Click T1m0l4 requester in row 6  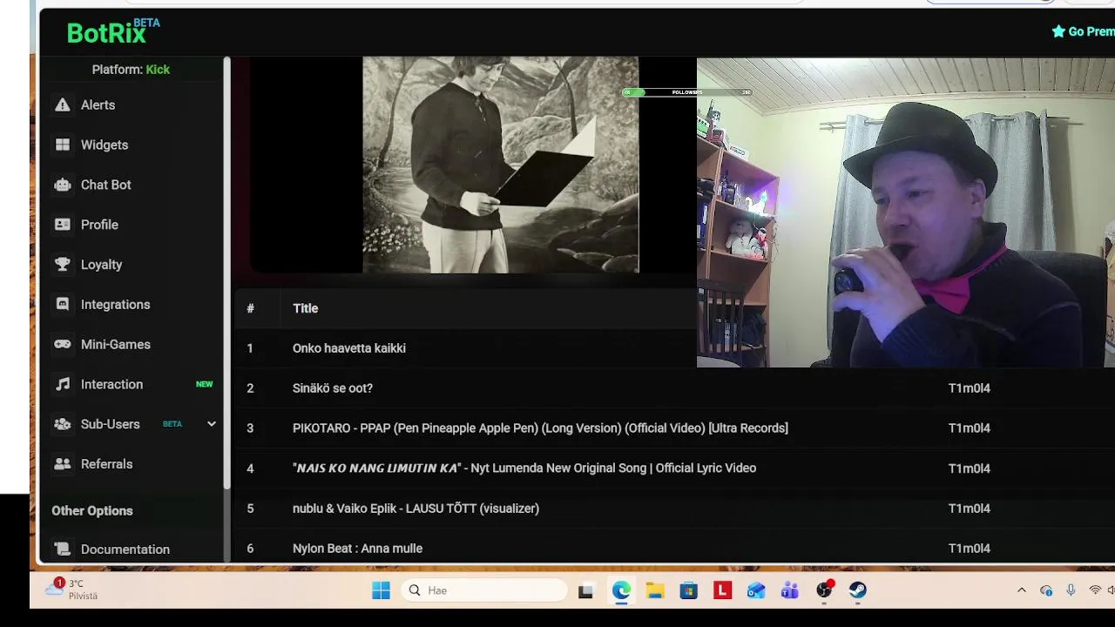[x=969, y=549]
